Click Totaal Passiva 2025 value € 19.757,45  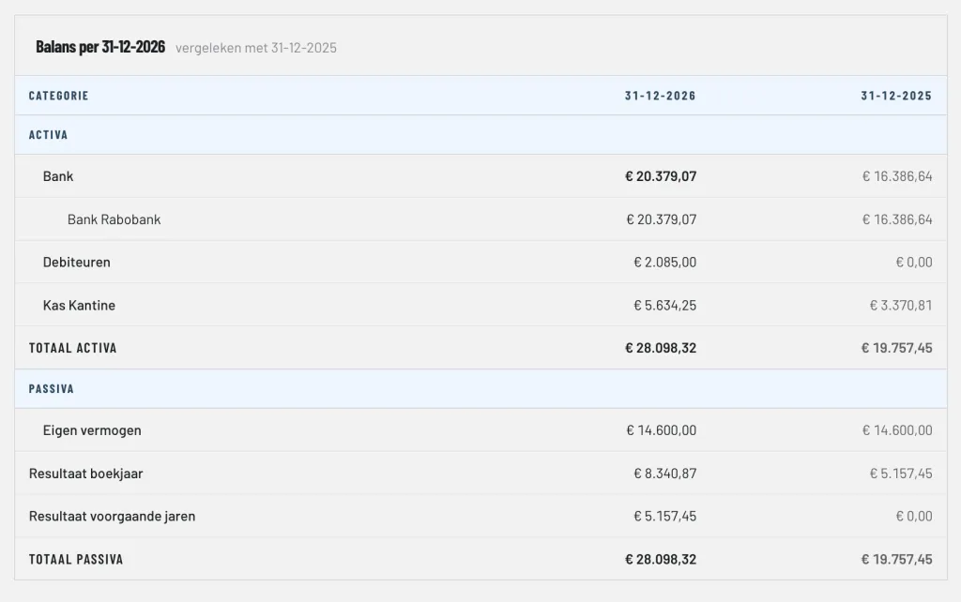[896, 559]
